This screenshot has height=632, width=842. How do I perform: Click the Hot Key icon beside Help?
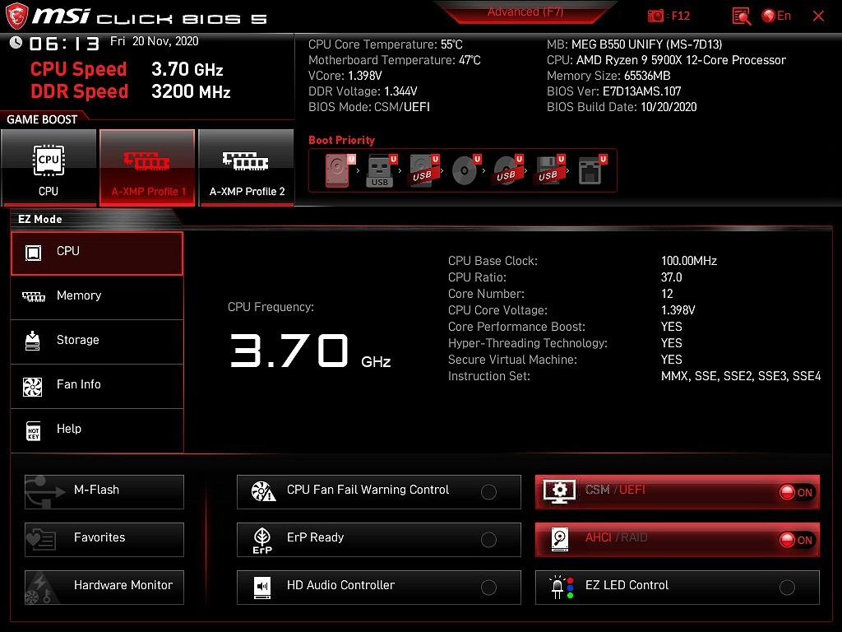click(x=33, y=431)
